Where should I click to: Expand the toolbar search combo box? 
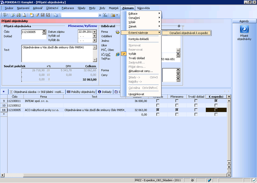click(100, 15)
